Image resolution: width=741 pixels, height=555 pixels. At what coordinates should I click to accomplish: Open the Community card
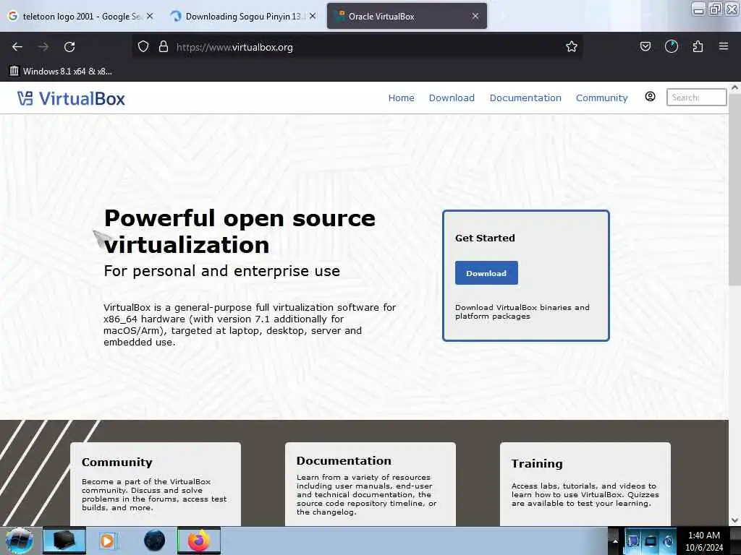(x=156, y=483)
